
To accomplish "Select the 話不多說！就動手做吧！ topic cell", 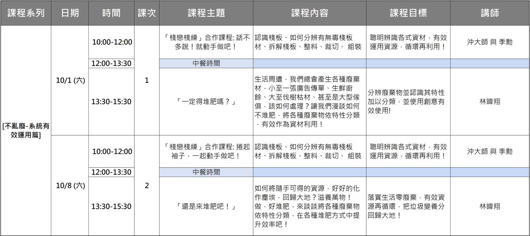I will (x=206, y=42).
